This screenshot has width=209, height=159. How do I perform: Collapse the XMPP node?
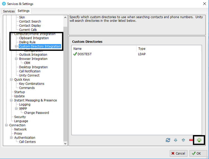tap(16, 108)
